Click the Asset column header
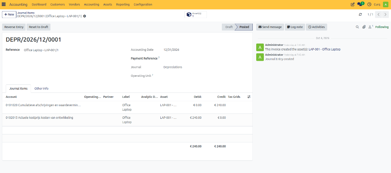 (x=164, y=97)
